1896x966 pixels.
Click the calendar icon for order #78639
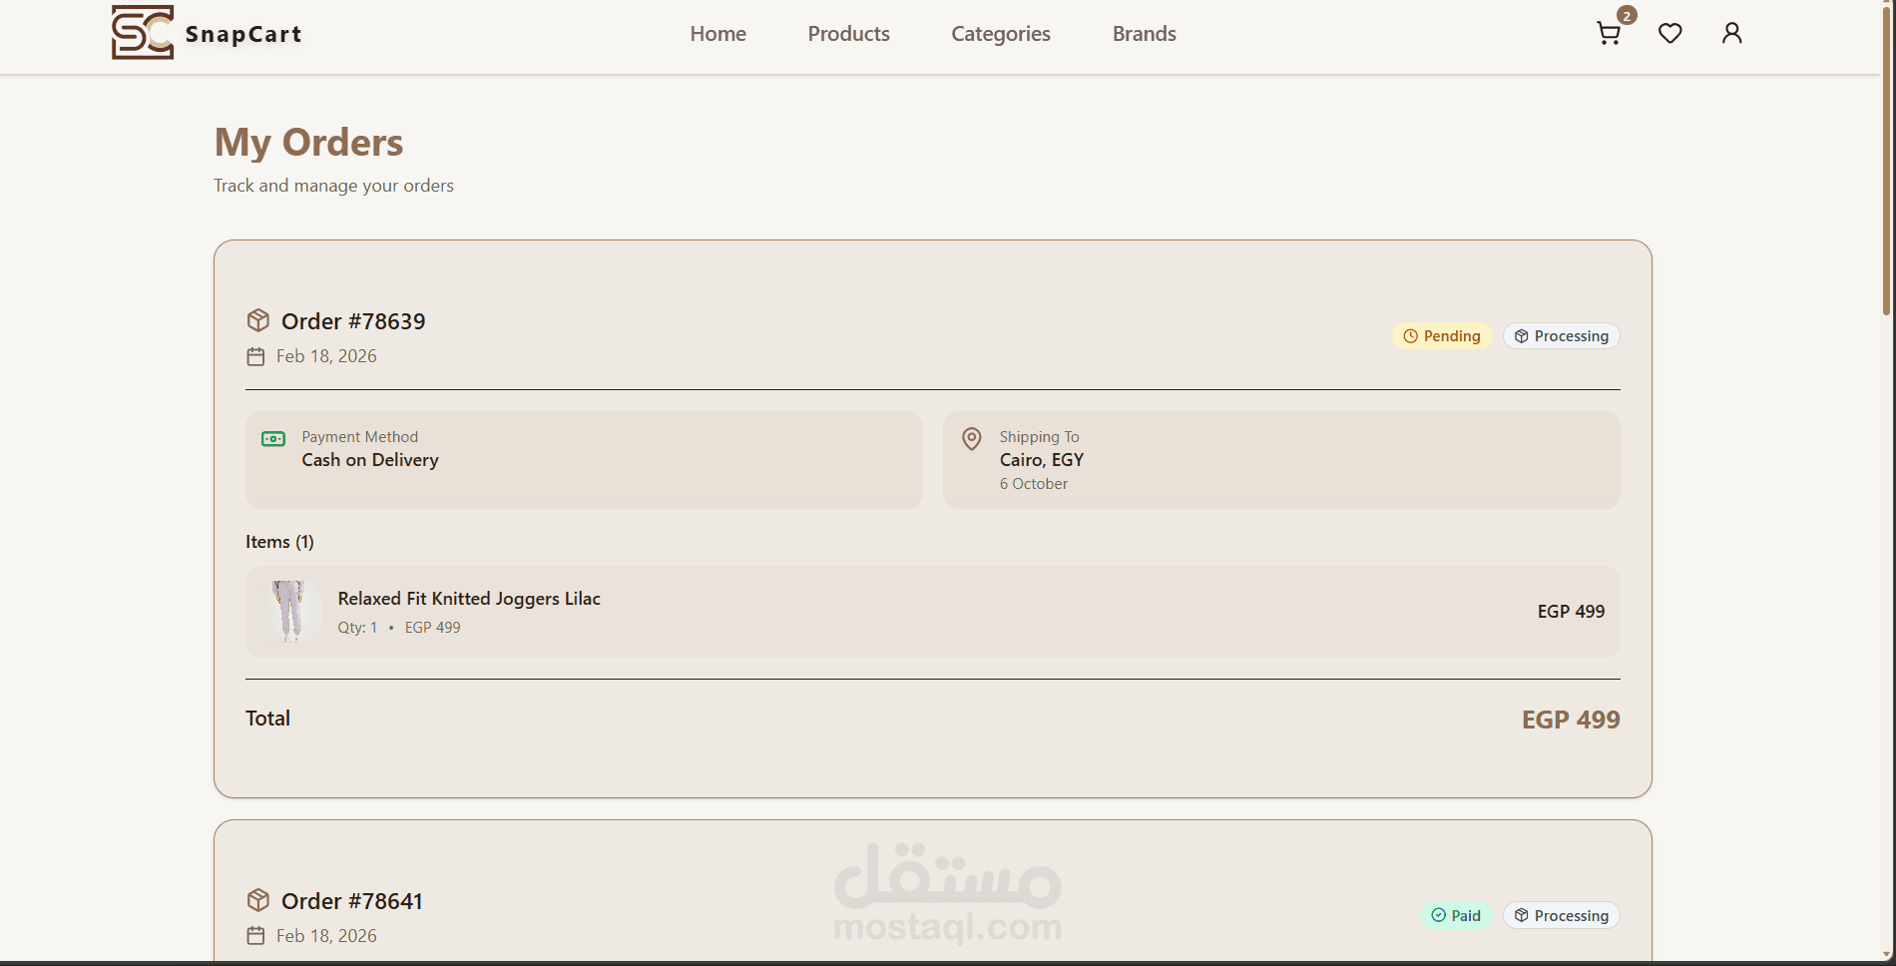point(255,356)
